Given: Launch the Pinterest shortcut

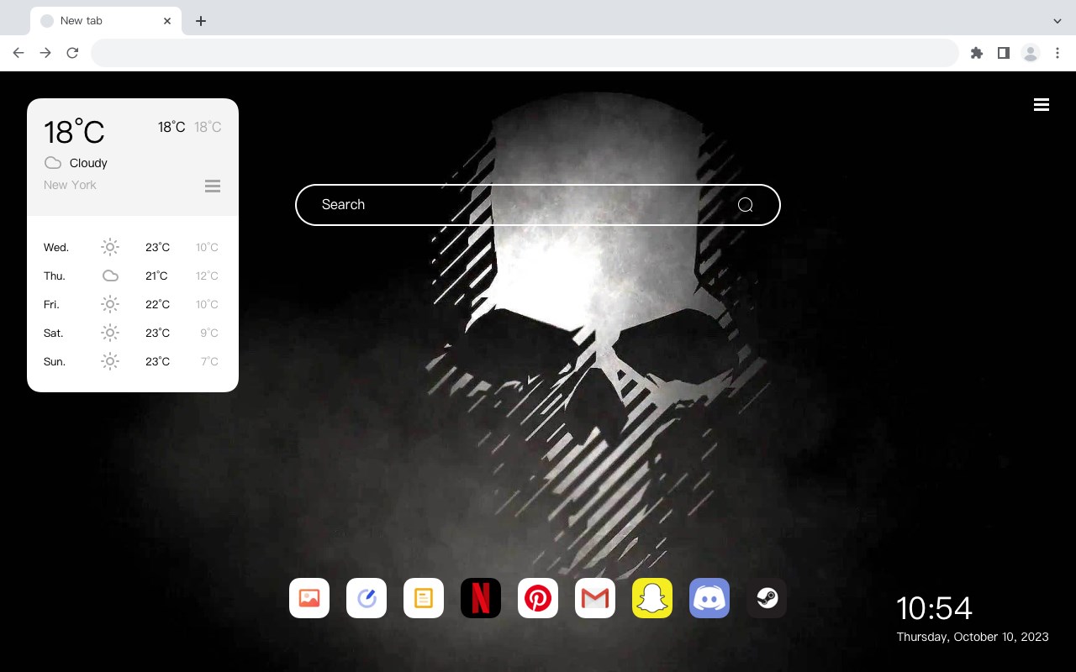Looking at the screenshot, I should [x=538, y=598].
